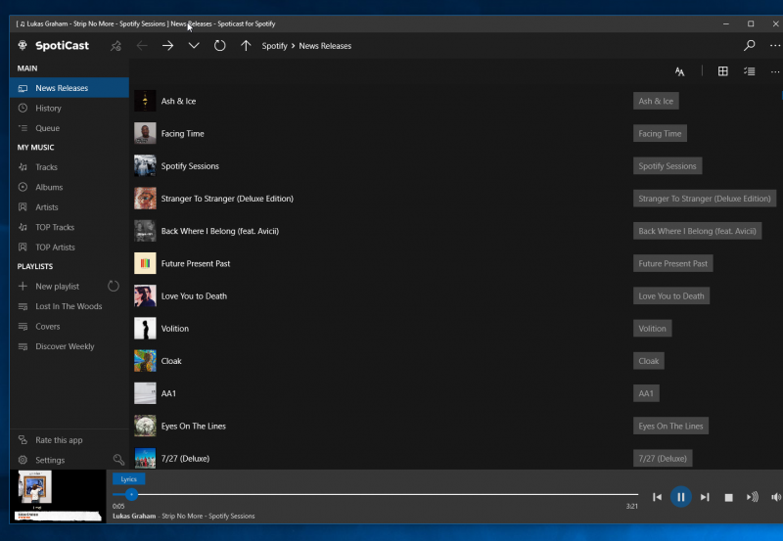Open the Ash & Ice album thumbnail
Screen dimensions: 783x541
145,101
